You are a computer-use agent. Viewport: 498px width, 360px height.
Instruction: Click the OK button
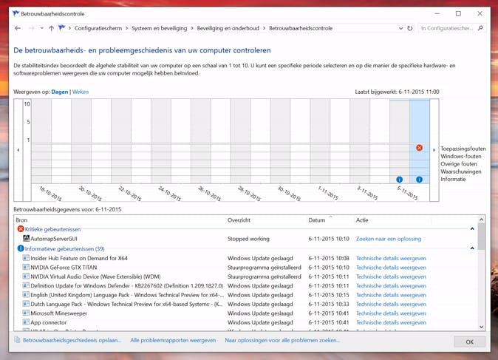[469, 342]
